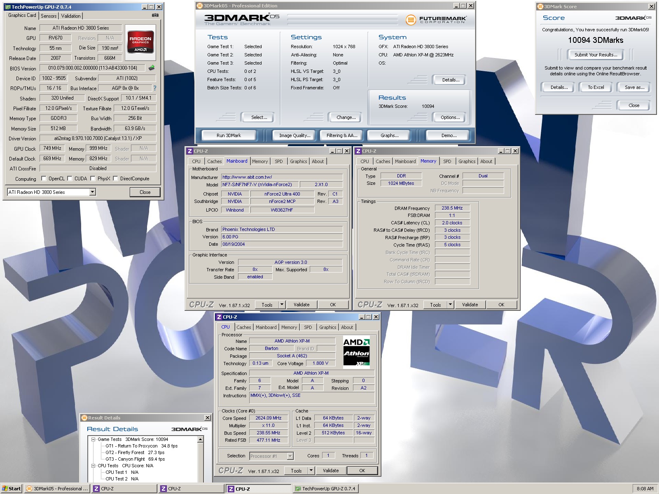The image size is (659, 494).
Task: Click the Graphs button
Action: [x=389, y=135]
